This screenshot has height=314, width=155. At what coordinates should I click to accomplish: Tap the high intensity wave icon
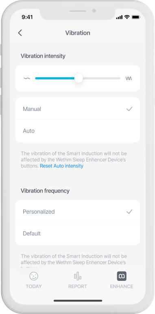129,78
